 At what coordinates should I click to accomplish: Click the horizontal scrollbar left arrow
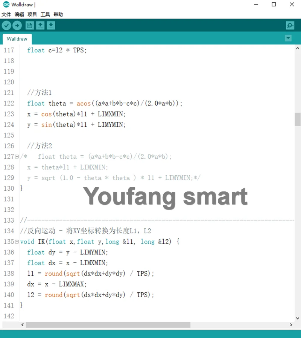tap(23, 325)
